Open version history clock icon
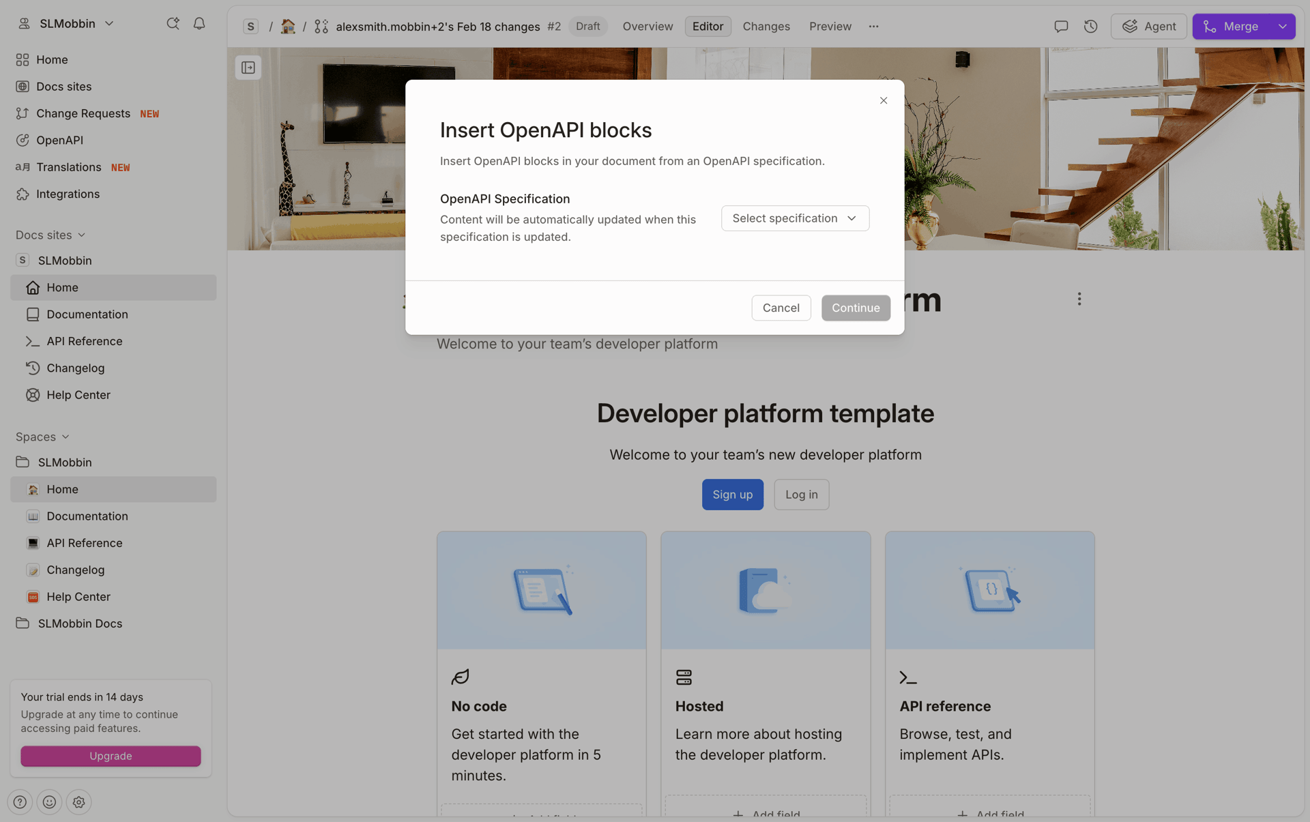This screenshot has height=822, width=1310. click(x=1091, y=27)
